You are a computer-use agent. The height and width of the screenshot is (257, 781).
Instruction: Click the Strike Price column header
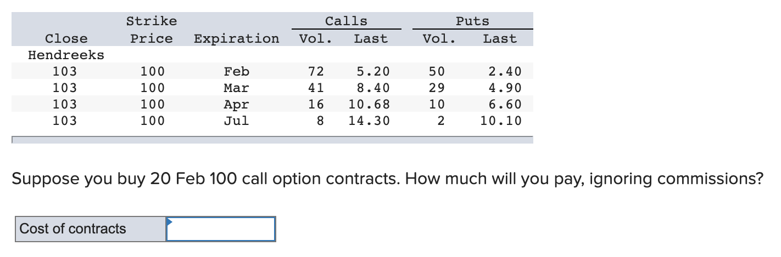pyautogui.click(x=152, y=30)
